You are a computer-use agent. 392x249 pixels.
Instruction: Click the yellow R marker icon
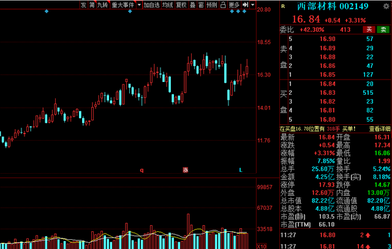pos(283,6)
